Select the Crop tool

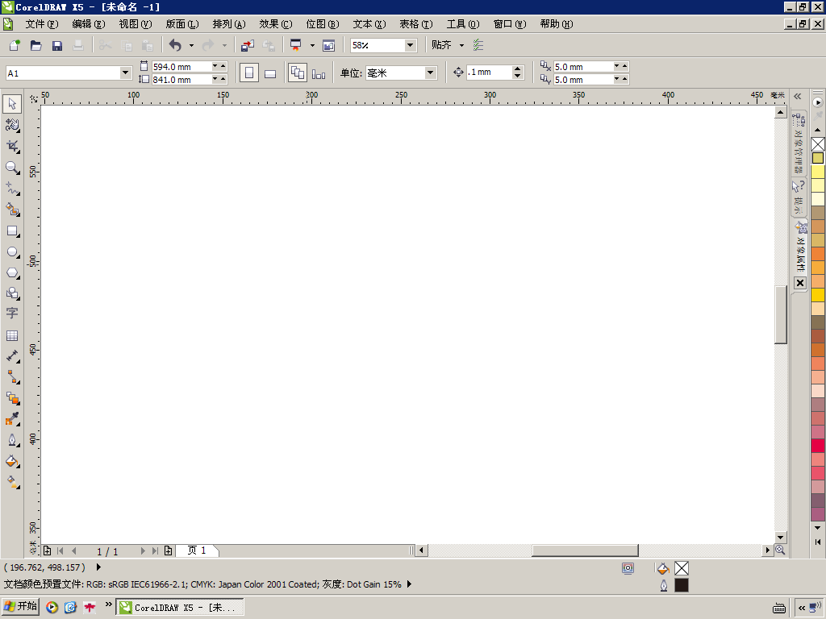coord(12,147)
